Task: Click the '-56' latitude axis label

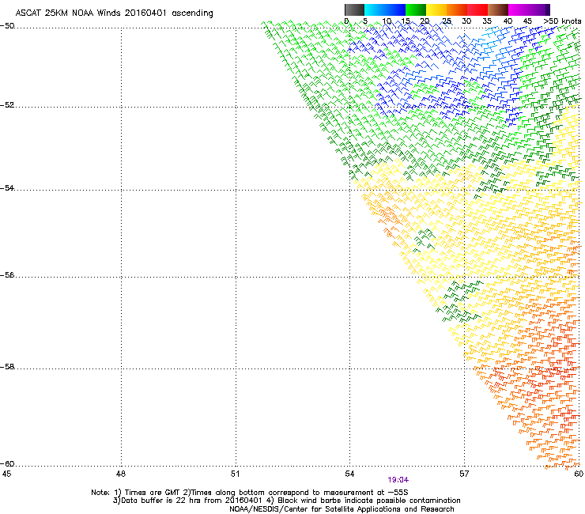Action: point(7,274)
